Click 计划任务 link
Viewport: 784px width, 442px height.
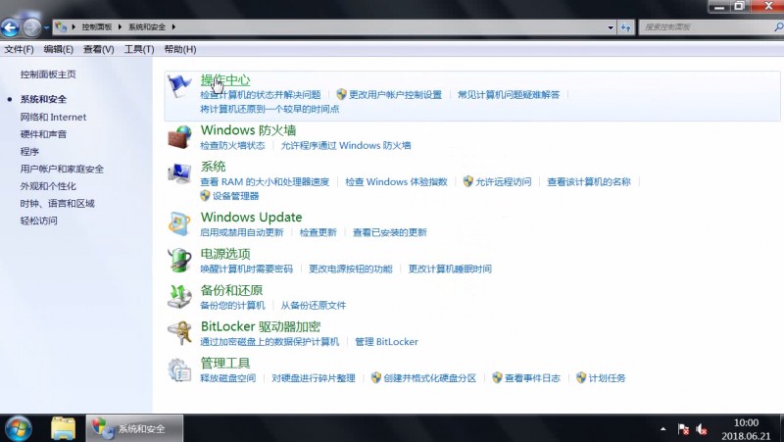[x=607, y=378]
